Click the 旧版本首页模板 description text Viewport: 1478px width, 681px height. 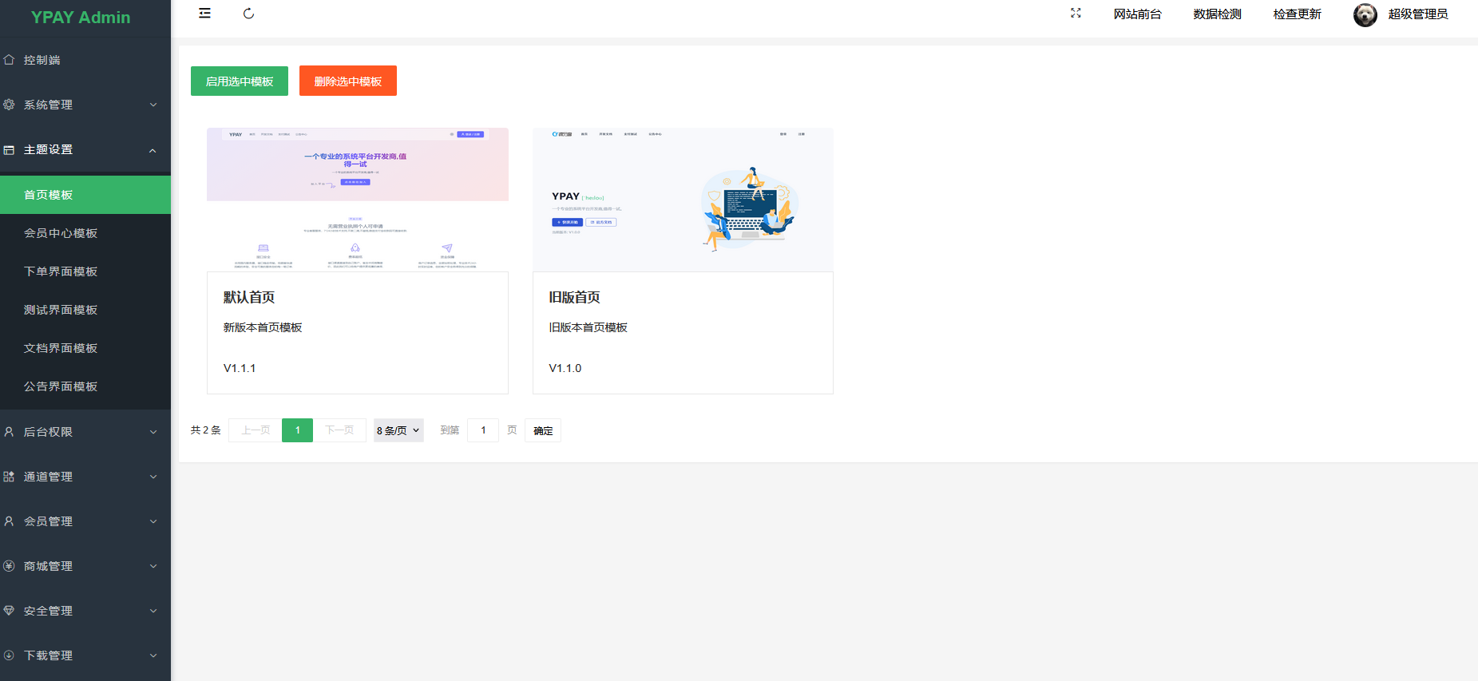point(588,327)
